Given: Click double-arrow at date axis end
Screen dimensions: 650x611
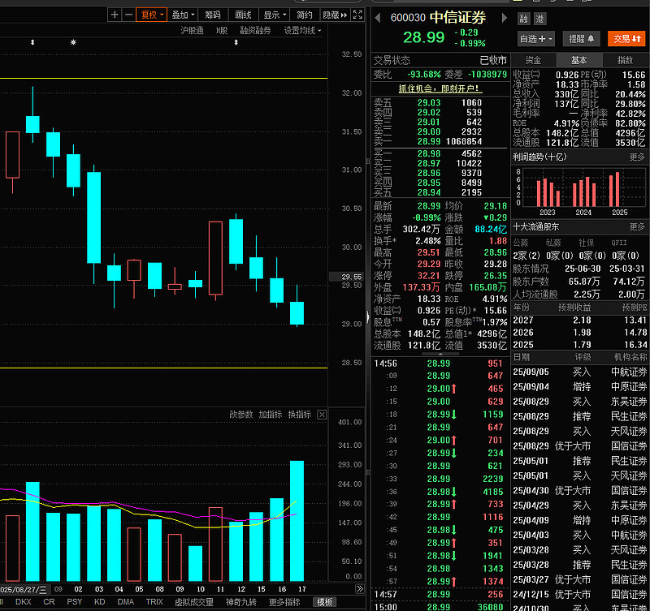Looking at the screenshot, I should click(x=359, y=588).
